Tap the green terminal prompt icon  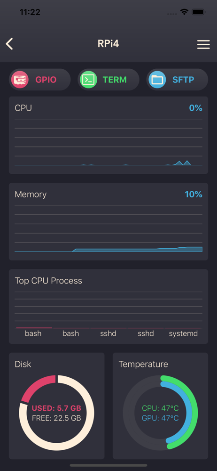(x=89, y=80)
